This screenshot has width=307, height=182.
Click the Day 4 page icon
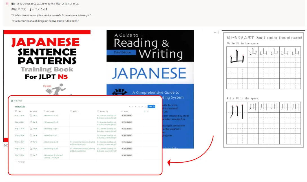tap(31, 135)
